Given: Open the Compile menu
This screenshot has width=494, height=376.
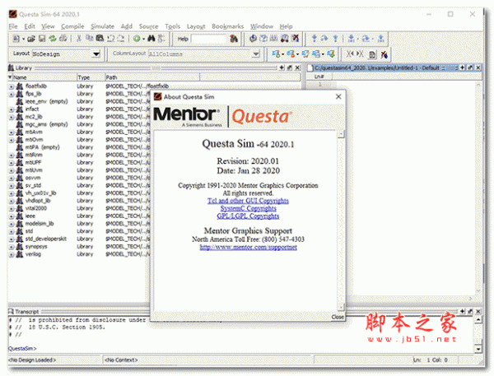Looking at the screenshot, I should coord(72,26).
